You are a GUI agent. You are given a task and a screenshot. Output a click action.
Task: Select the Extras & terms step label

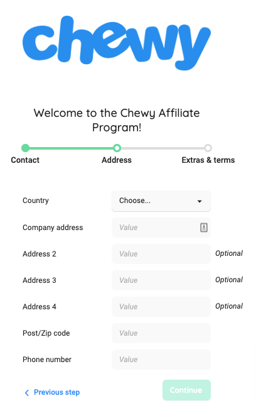[208, 160]
